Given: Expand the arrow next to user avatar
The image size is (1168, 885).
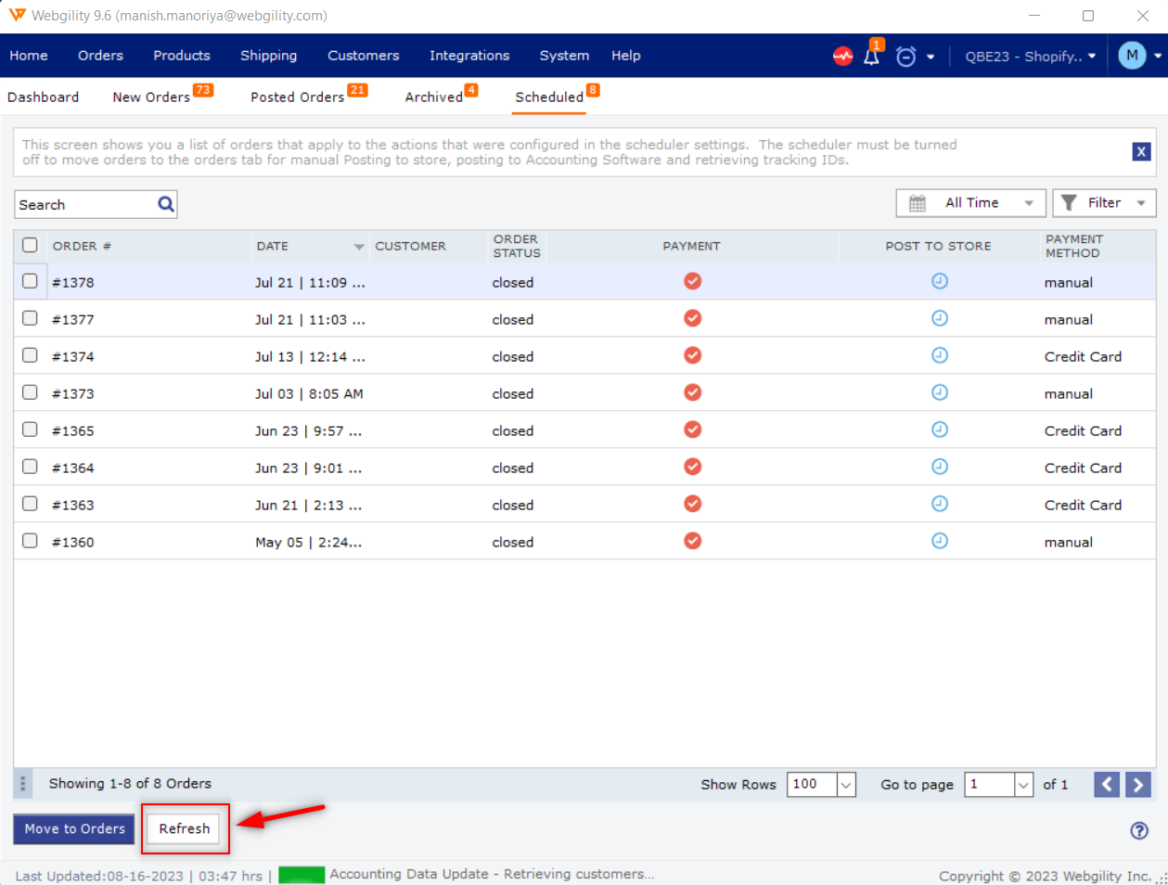Looking at the screenshot, I should point(1157,56).
